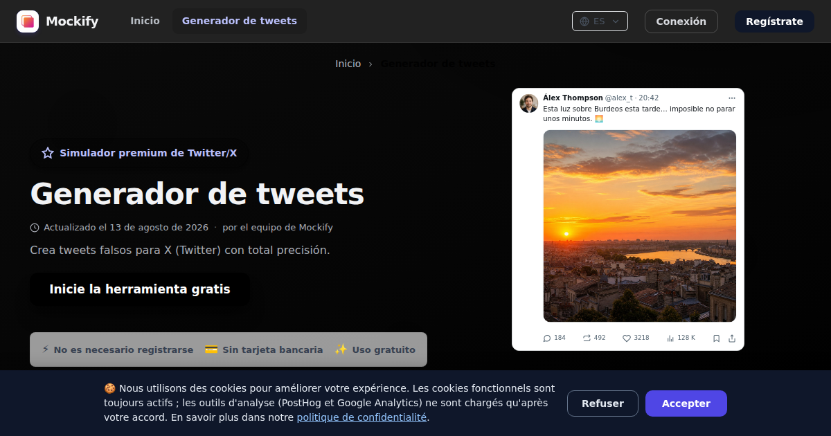The height and width of the screenshot is (436, 831).
Task: Click the Uso gratuito label
Action: [x=384, y=350]
